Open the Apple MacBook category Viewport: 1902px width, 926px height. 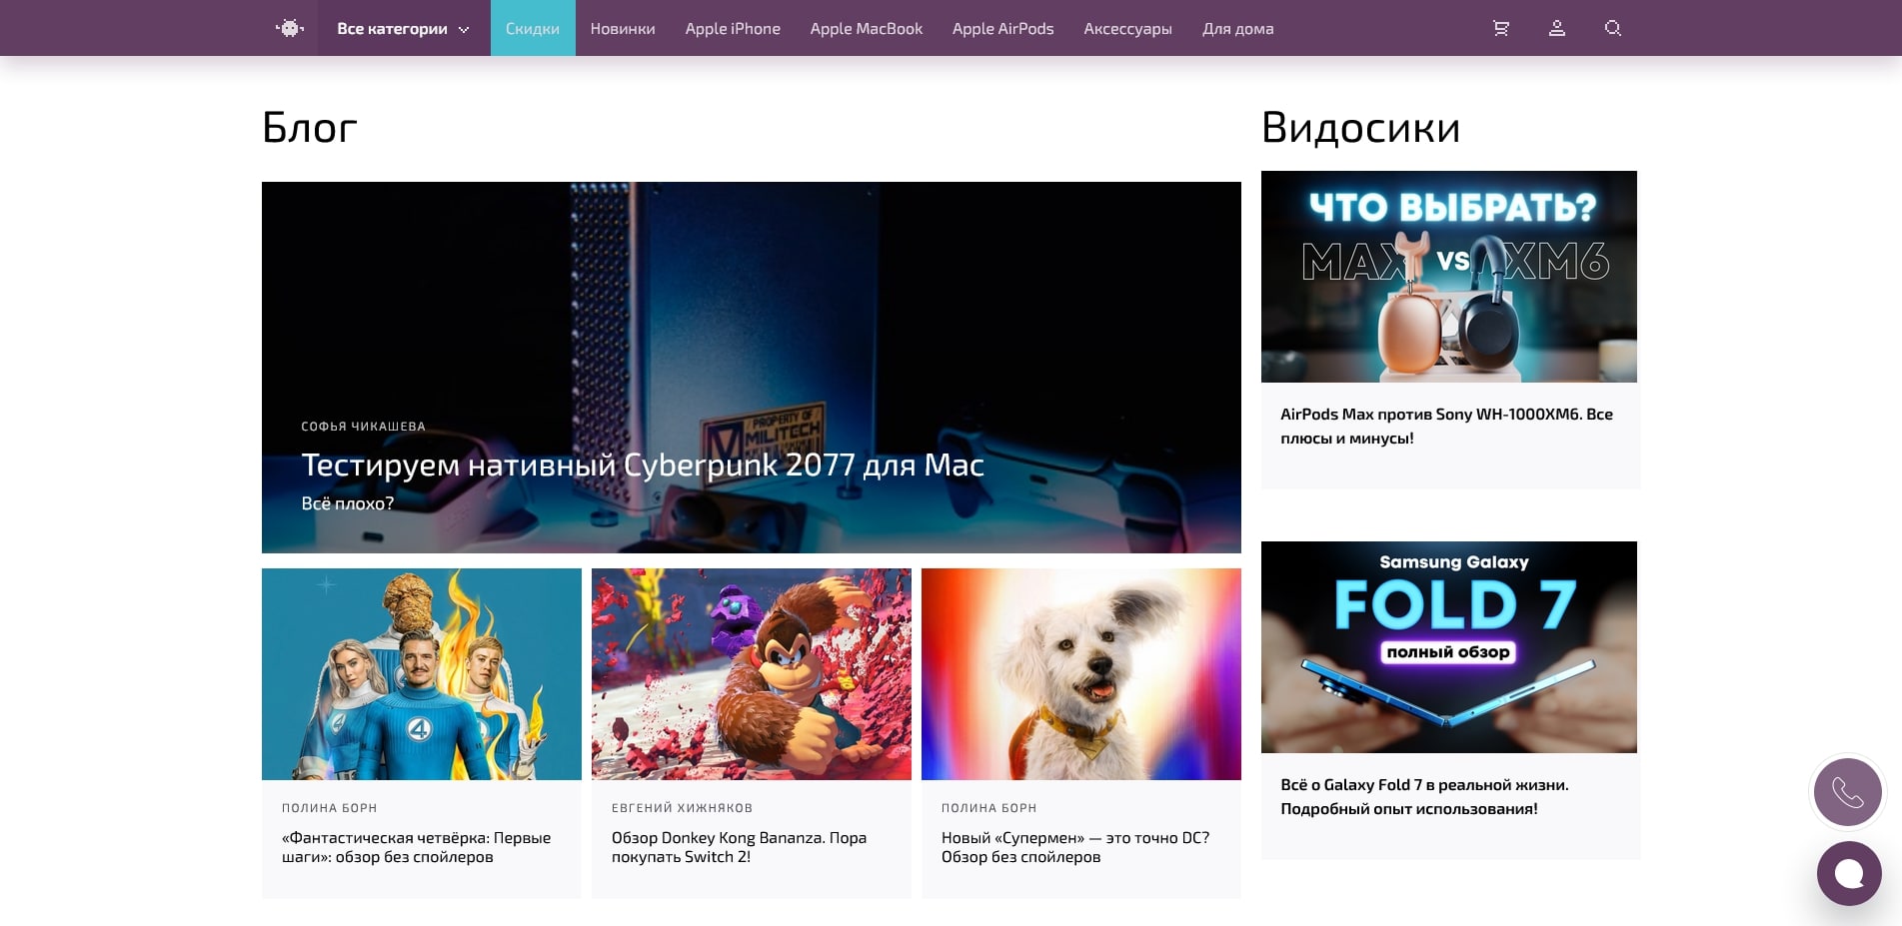point(867,29)
